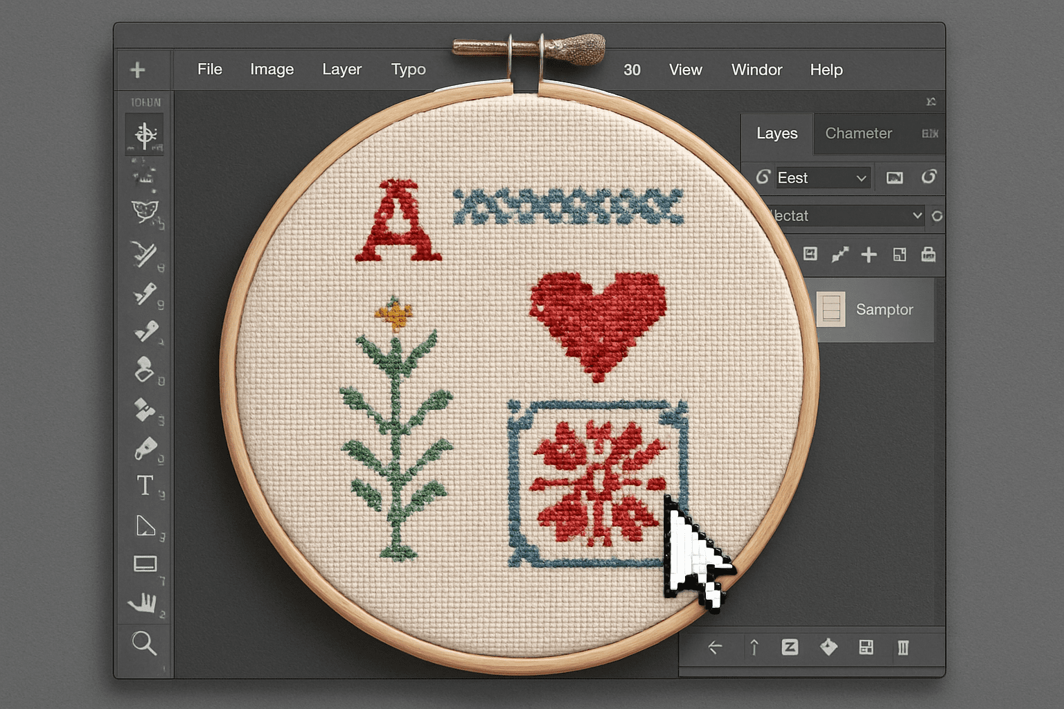
Task: Open the Typo menu
Action: click(409, 69)
